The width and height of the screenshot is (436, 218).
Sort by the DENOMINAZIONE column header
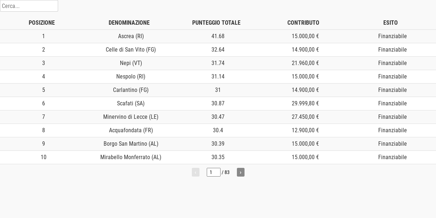point(129,23)
